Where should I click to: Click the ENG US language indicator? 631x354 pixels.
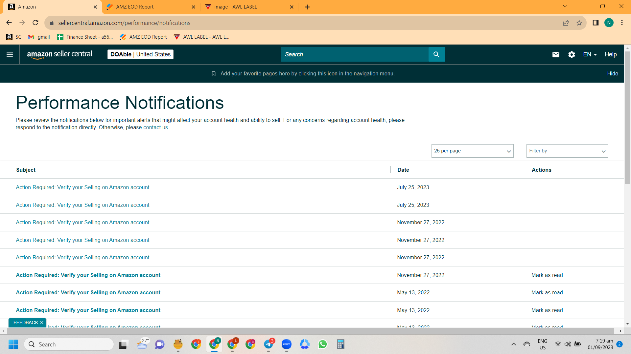(543, 344)
